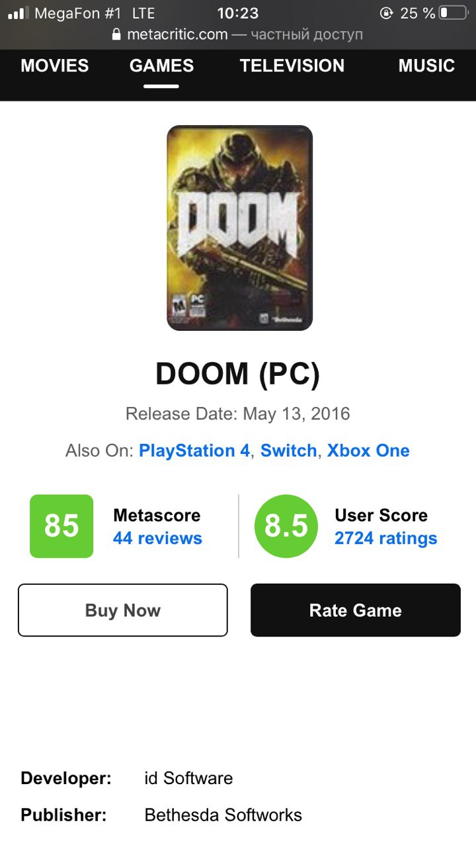Switch to the TELEVISION tab
Viewport: 476px width, 847px height.
[x=292, y=66]
